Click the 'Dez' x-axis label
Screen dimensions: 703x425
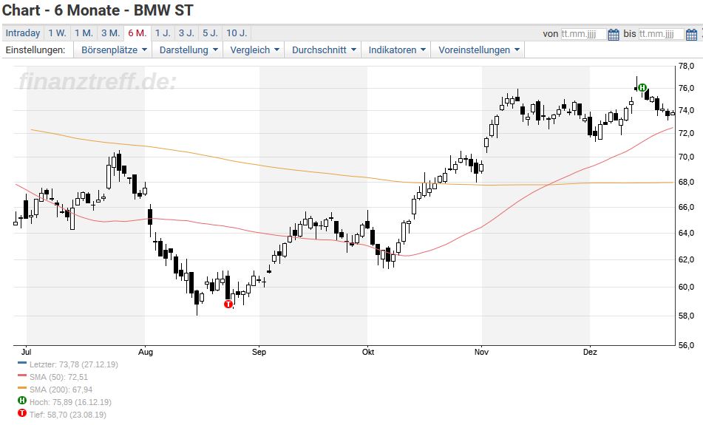590,352
